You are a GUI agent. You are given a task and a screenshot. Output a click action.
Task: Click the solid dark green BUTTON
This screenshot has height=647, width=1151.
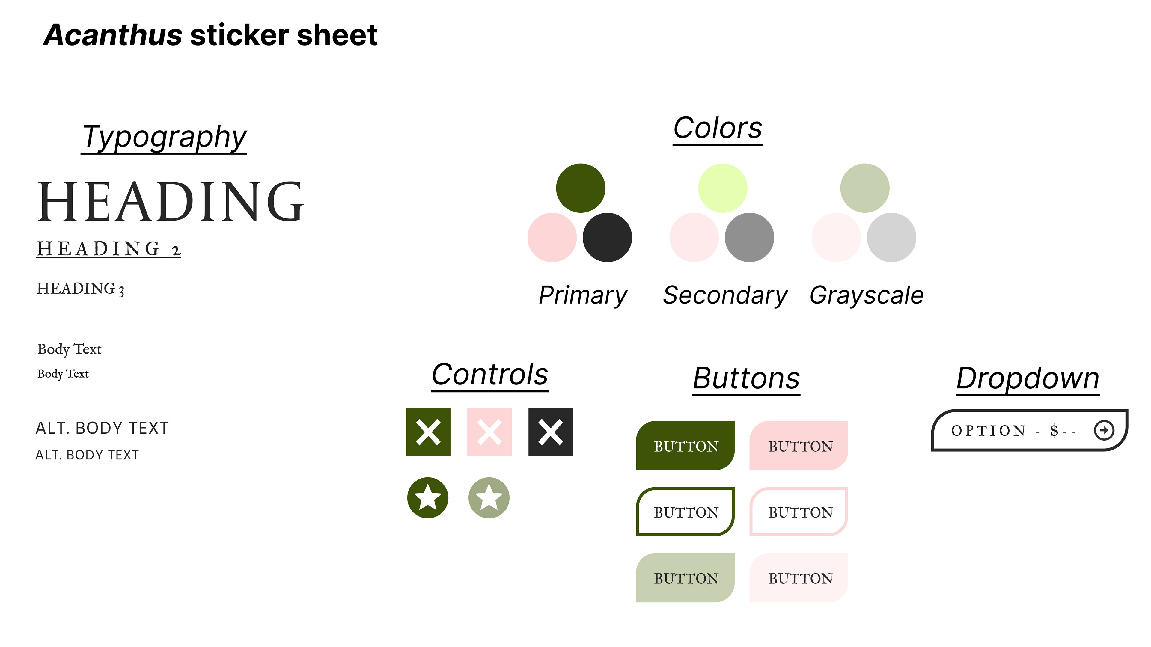[x=686, y=446]
